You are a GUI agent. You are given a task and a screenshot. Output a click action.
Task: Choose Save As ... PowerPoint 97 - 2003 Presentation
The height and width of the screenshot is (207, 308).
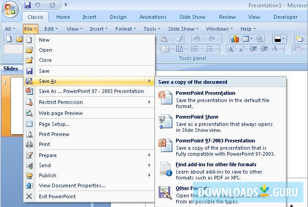pyautogui.click(x=89, y=91)
